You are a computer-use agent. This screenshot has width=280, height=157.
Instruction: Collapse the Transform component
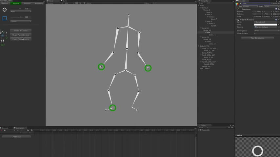[236, 9]
